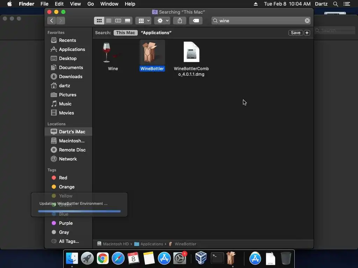Open System Preferences from the Dock
Screen dimensions: 358x268
click(180, 259)
